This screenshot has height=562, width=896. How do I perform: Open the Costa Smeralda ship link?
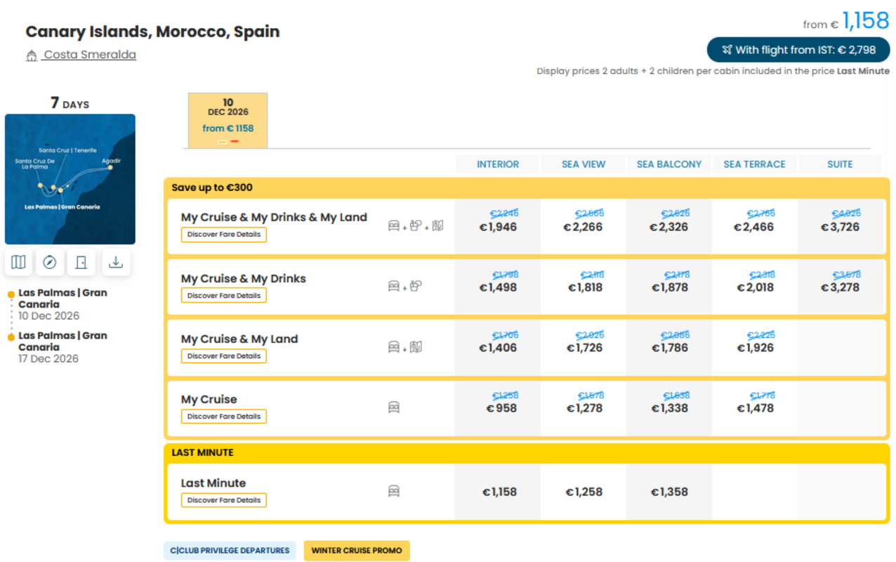pos(90,55)
